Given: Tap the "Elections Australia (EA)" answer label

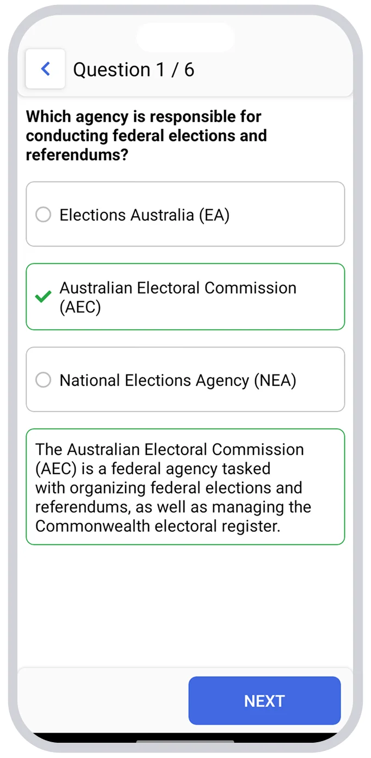Looking at the screenshot, I should pos(144,215).
